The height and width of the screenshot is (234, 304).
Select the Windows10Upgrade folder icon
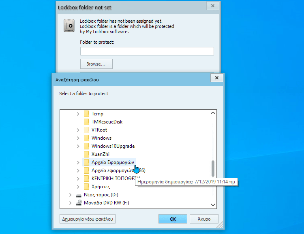(86, 146)
